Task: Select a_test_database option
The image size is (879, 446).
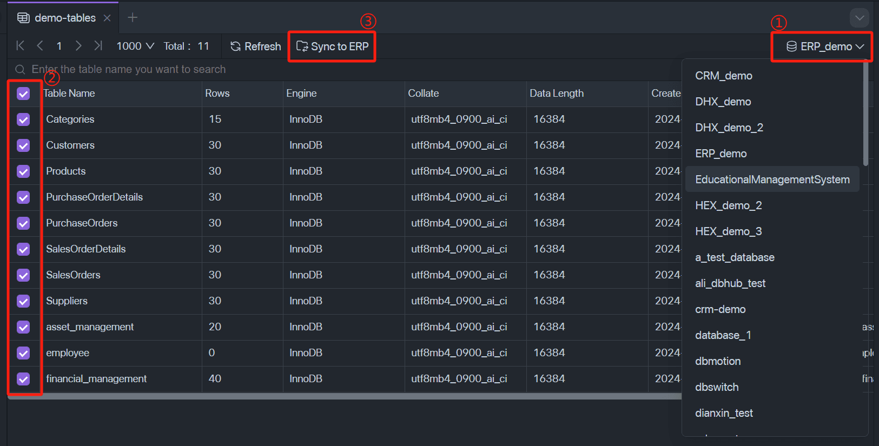Action: [772, 257]
